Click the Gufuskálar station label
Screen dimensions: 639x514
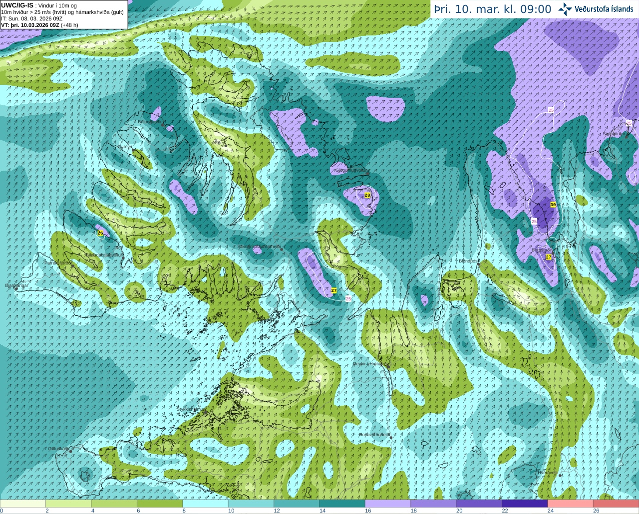[x=58, y=448]
